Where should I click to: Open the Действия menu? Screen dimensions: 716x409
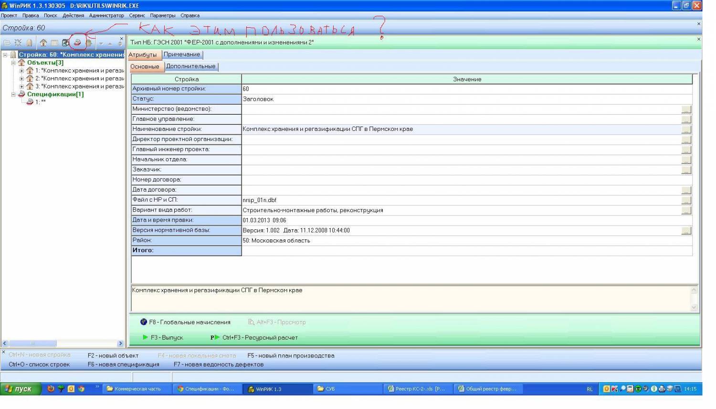click(x=73, y=15)
